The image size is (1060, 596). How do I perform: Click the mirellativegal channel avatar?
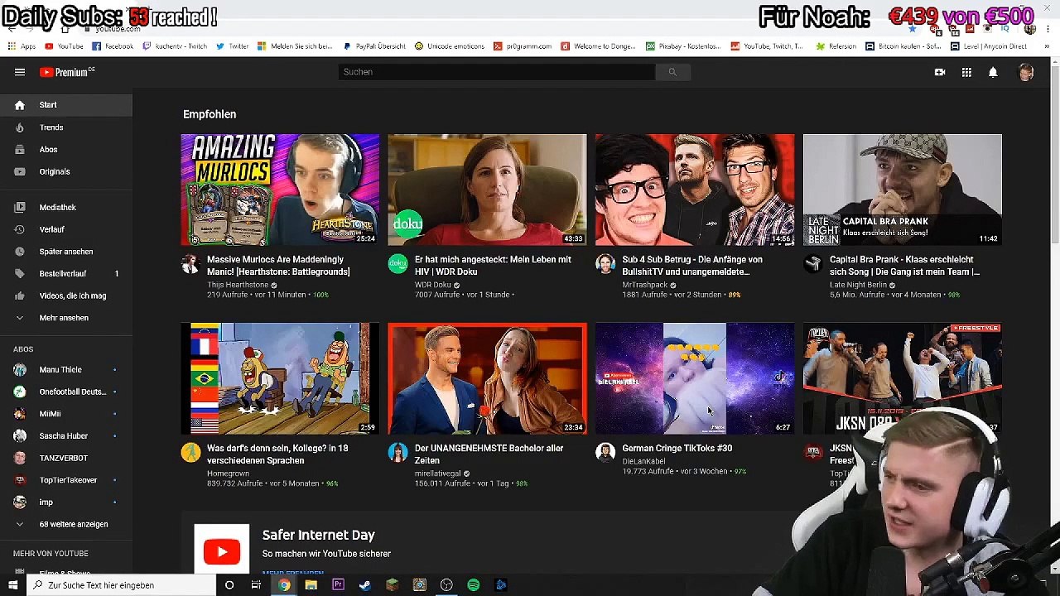pos(398,453)
